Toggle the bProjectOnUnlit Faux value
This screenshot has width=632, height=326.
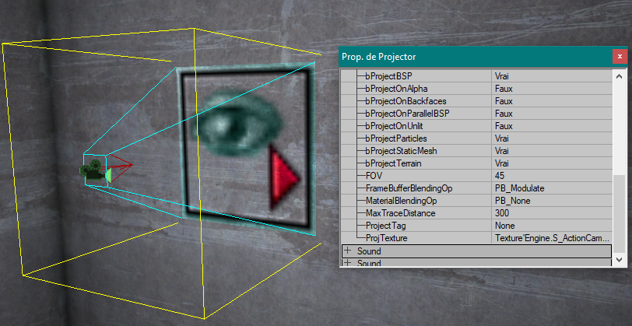(x=552, y=126)
